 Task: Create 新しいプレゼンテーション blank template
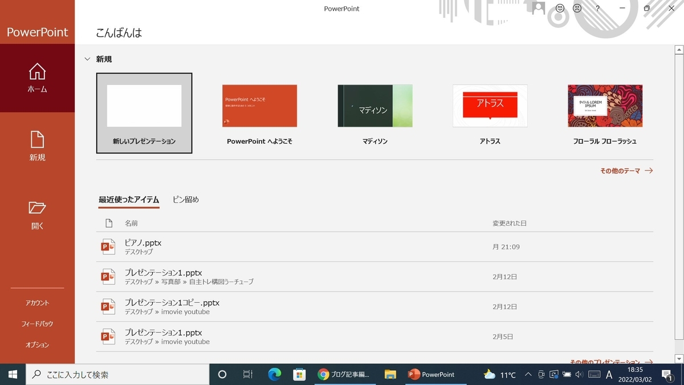click(x=144, y=113)
